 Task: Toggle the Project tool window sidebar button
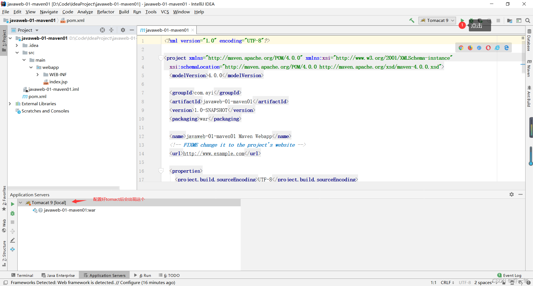click(x=4, y=41)
